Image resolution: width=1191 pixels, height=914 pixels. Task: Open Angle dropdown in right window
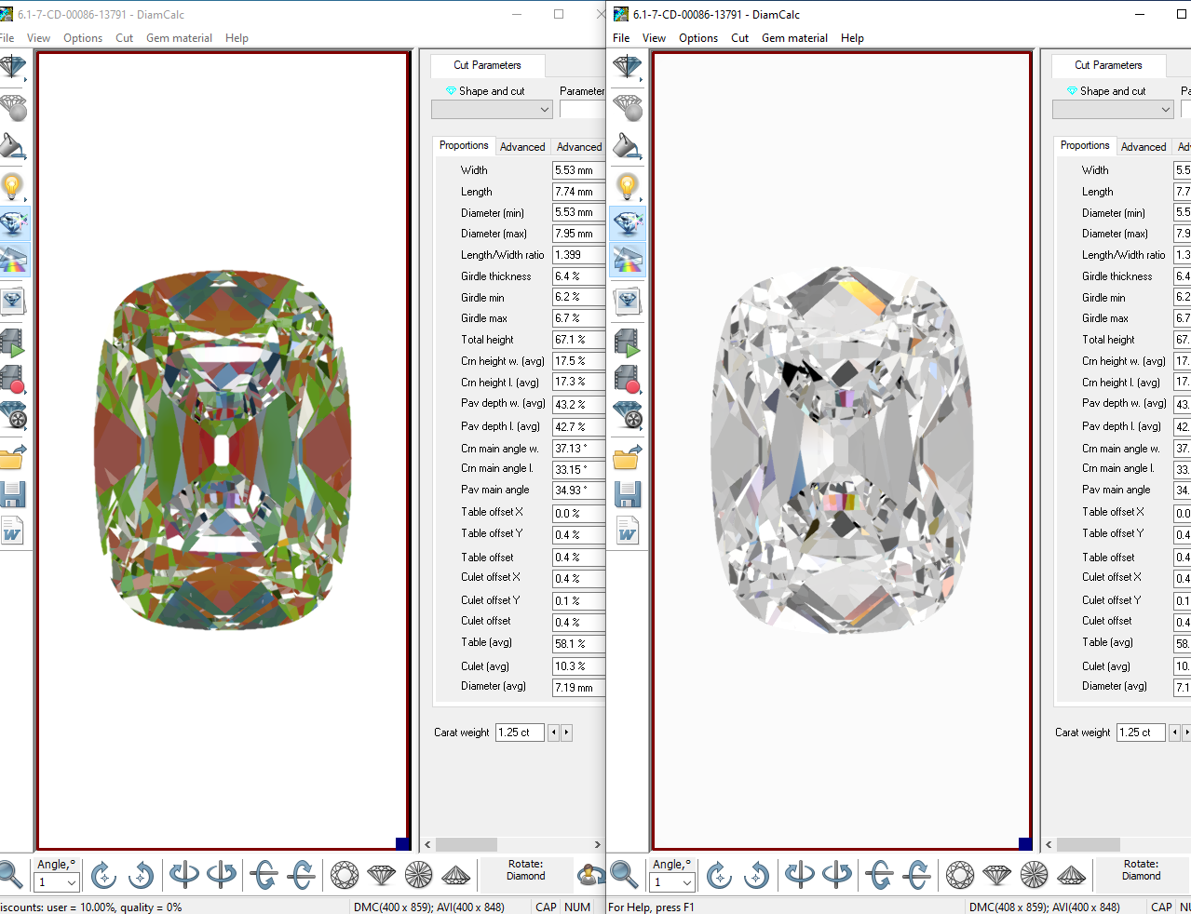click(687, 882)
